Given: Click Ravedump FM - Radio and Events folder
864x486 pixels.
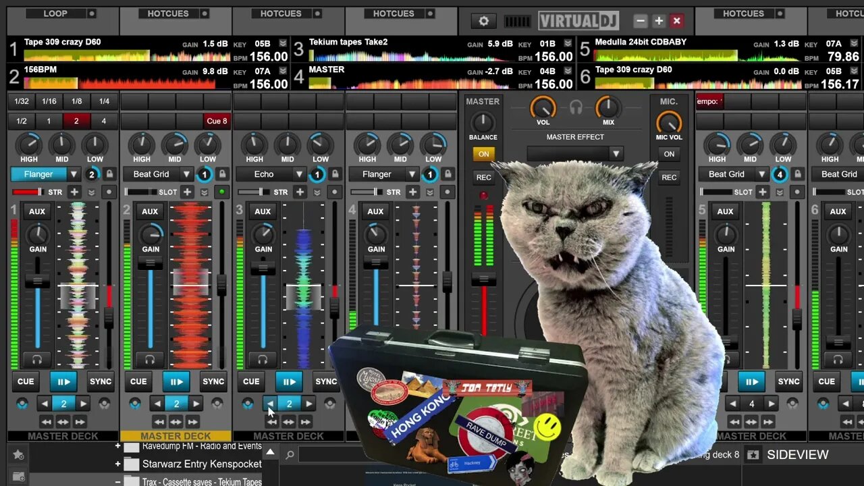Looking at the screenshot, I should (202, 446).
